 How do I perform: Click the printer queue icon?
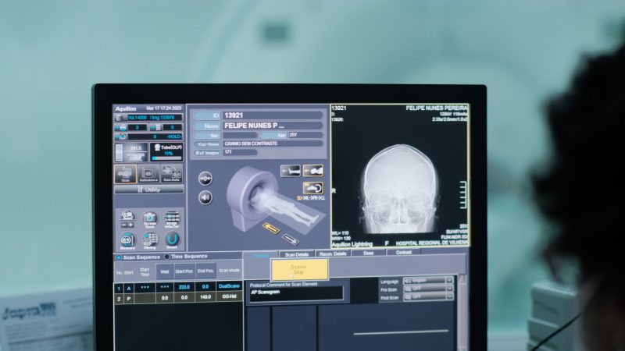click(x=120, y=127)
